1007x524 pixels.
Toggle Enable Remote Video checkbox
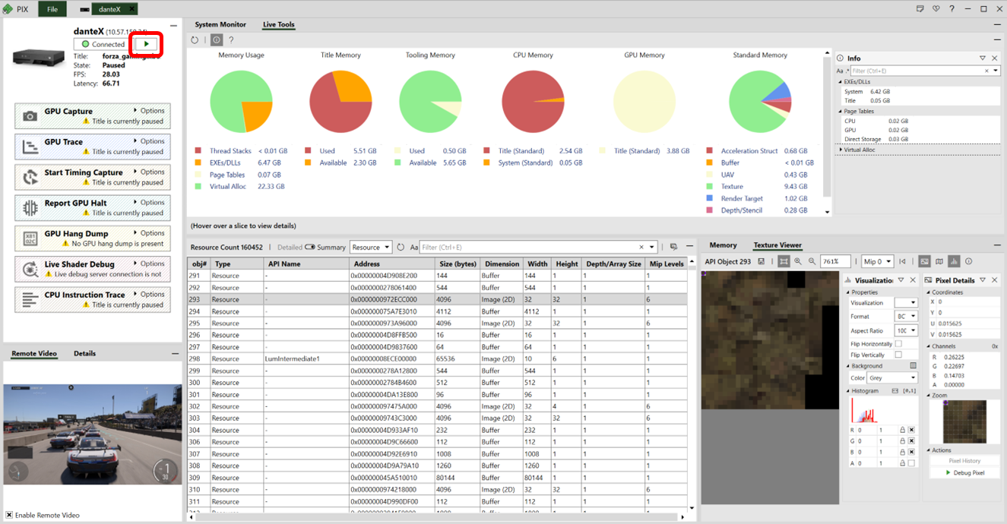click(9, 515)
